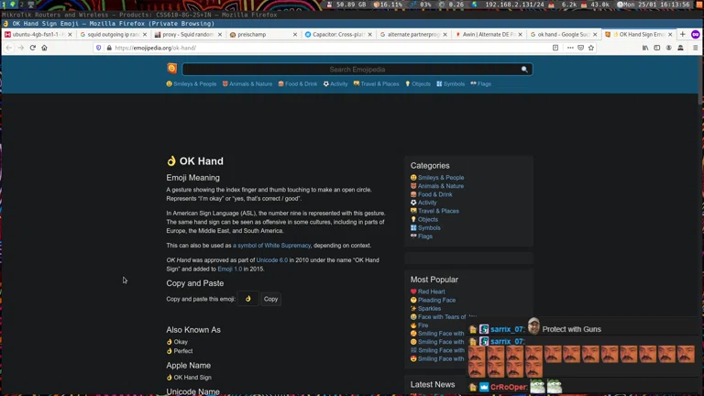The height and width of the screenshot is (396, 704).
Task: Open the Emoji 1.0 link
Action: point(230,269)
